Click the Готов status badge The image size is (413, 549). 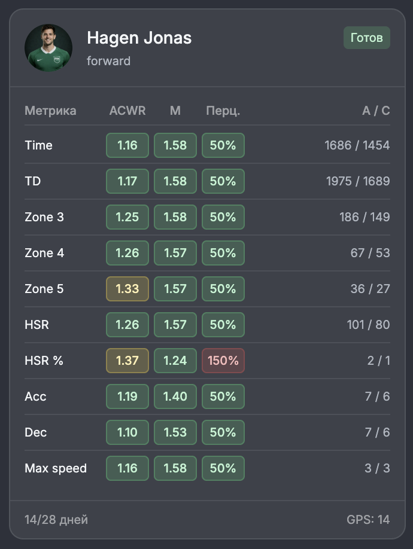click(x=367, y=38)
